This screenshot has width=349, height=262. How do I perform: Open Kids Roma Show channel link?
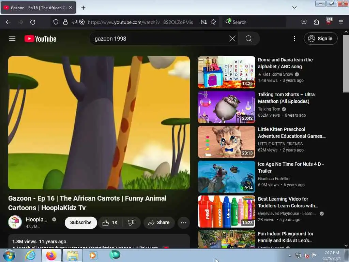point(275,74)
